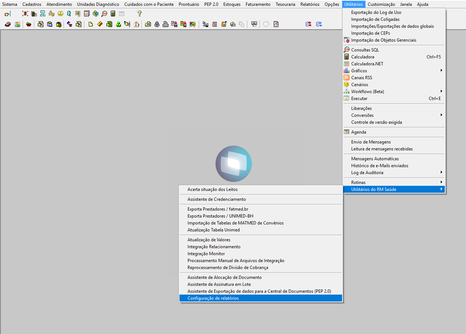Click the gold coin toolbar icon
Viewport: 466px width, 334px height.
[x=60, y=14]
